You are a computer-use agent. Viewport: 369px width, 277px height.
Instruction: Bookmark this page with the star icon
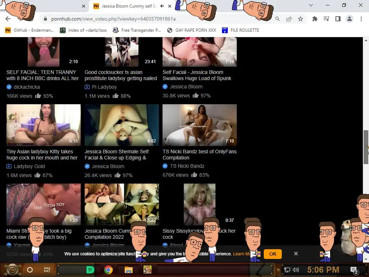click(x=301, y=19)
